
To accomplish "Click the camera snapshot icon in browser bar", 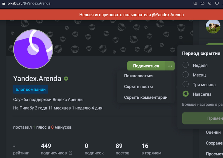I will click(203, 4).
